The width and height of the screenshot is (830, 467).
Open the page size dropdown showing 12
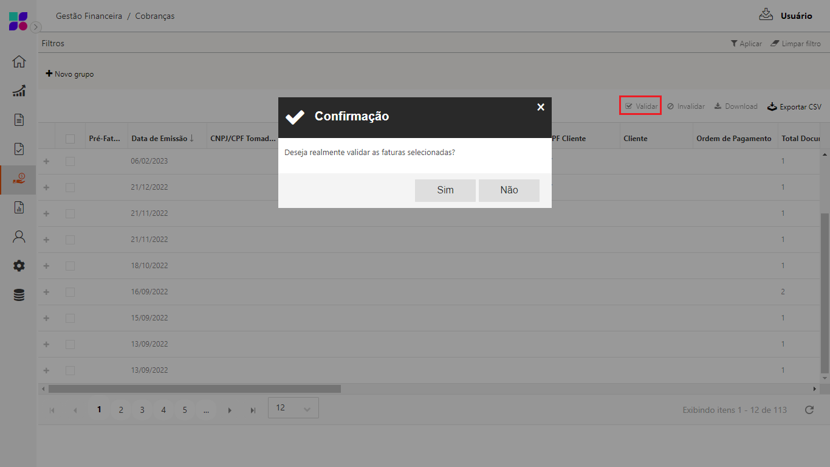pyautogui.click(x=293, y=408)
